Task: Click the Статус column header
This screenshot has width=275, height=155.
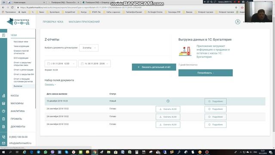Action: click(113, 94)
